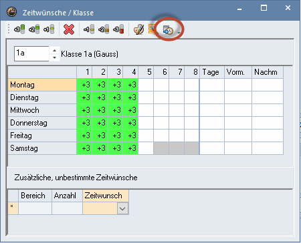Select the Montag row header
This screenshot has width=301, height=243.
(42, 85)
